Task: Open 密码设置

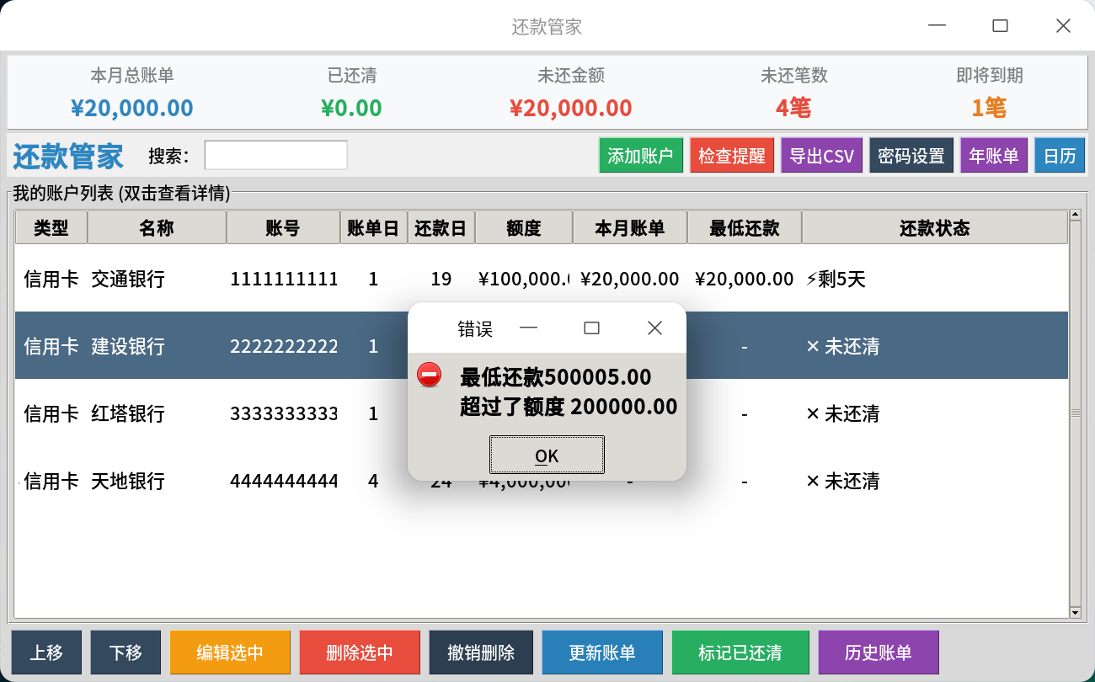Action: [911, 156]
